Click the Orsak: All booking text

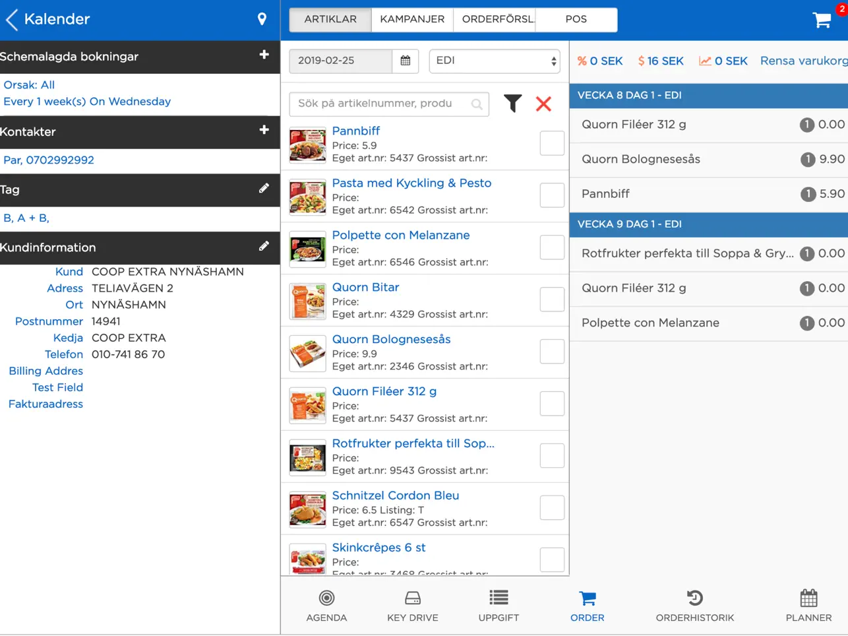[x=29, y=85]
